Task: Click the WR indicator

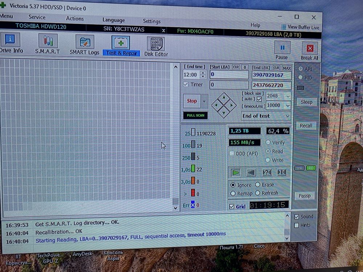Action: tap(299, 168)
